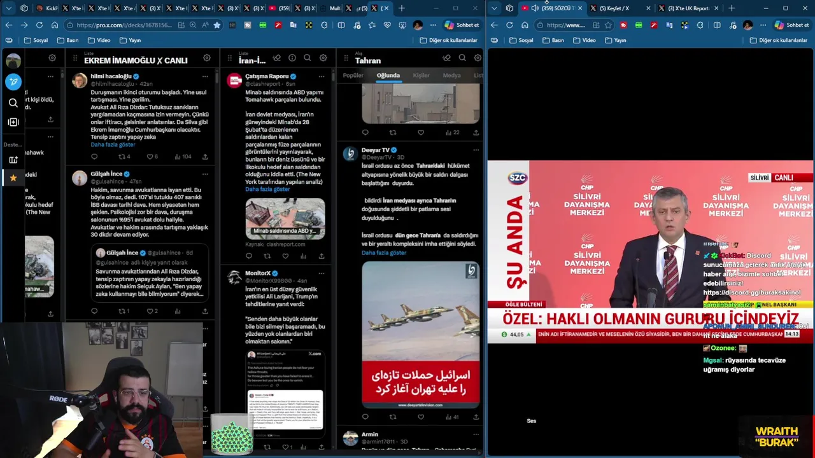Like the top Tahran post showing 22 views
The image size is (815, 458).
421,132
